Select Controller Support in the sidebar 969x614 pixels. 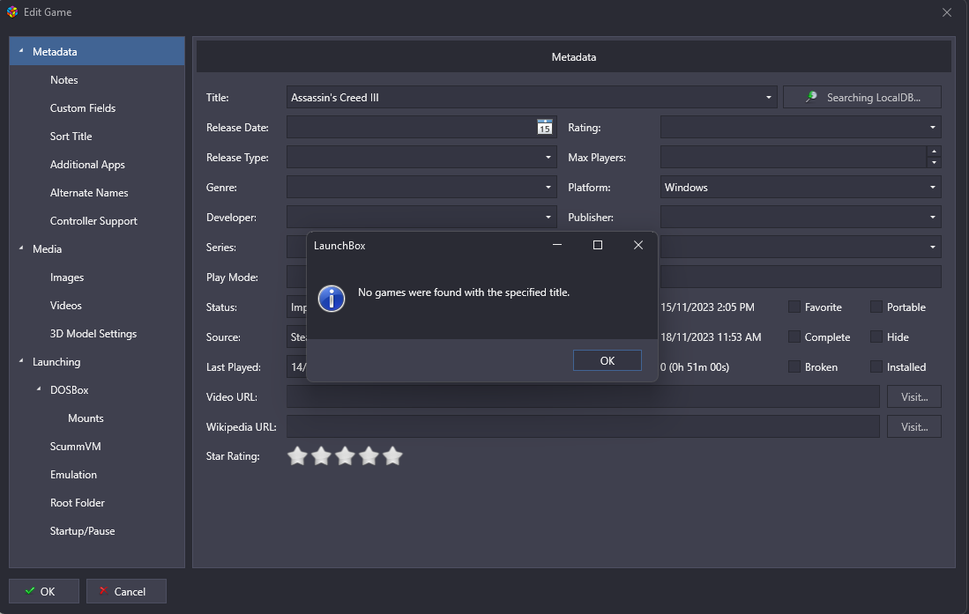coord(93,221)
